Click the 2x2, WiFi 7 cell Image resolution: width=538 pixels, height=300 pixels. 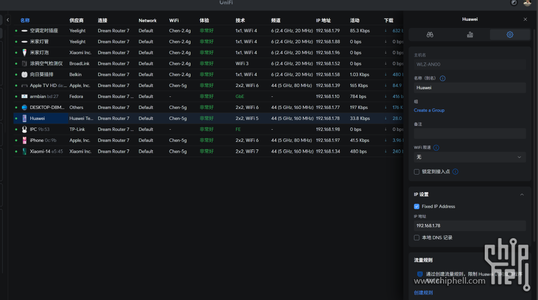tap(247, 151)
